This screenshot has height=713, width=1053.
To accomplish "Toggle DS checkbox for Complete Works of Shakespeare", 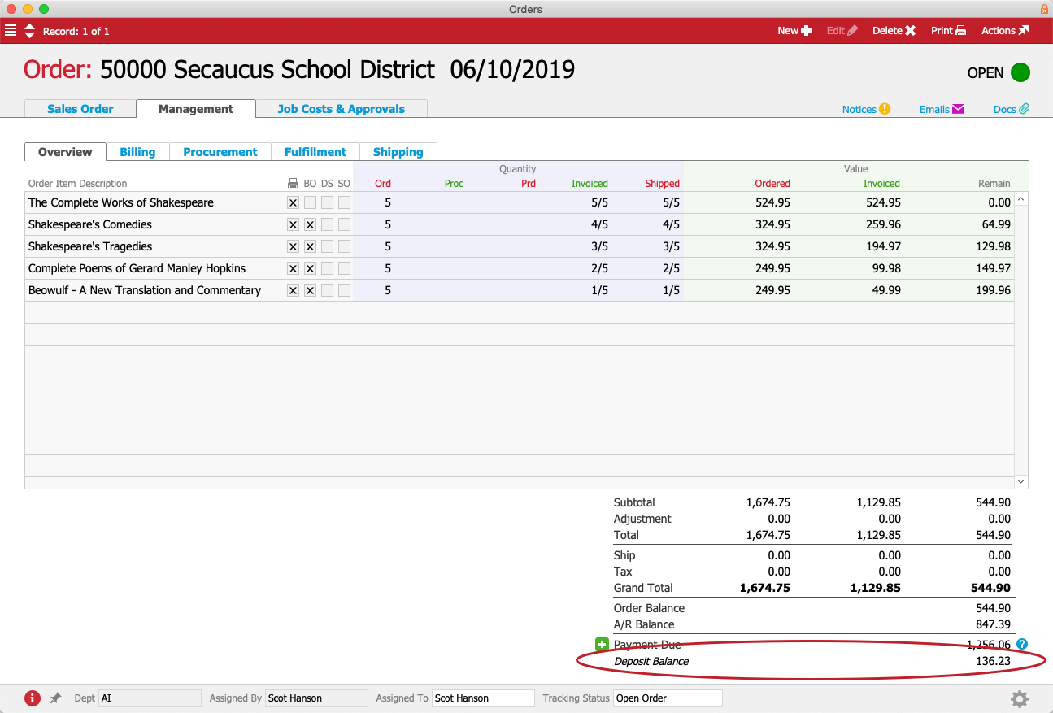I will point(327,202).
